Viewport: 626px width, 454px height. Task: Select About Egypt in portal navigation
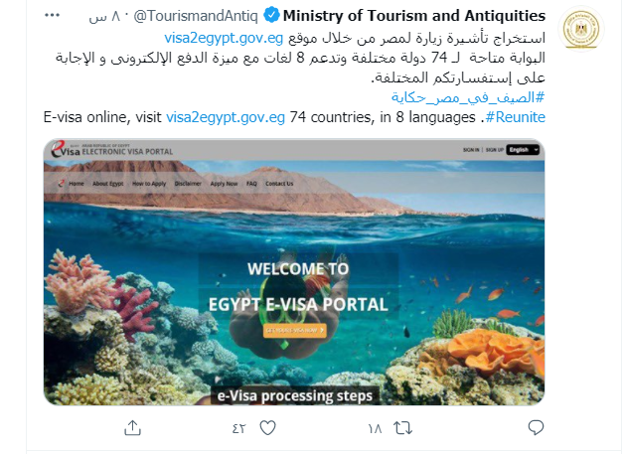pos(107,184)
